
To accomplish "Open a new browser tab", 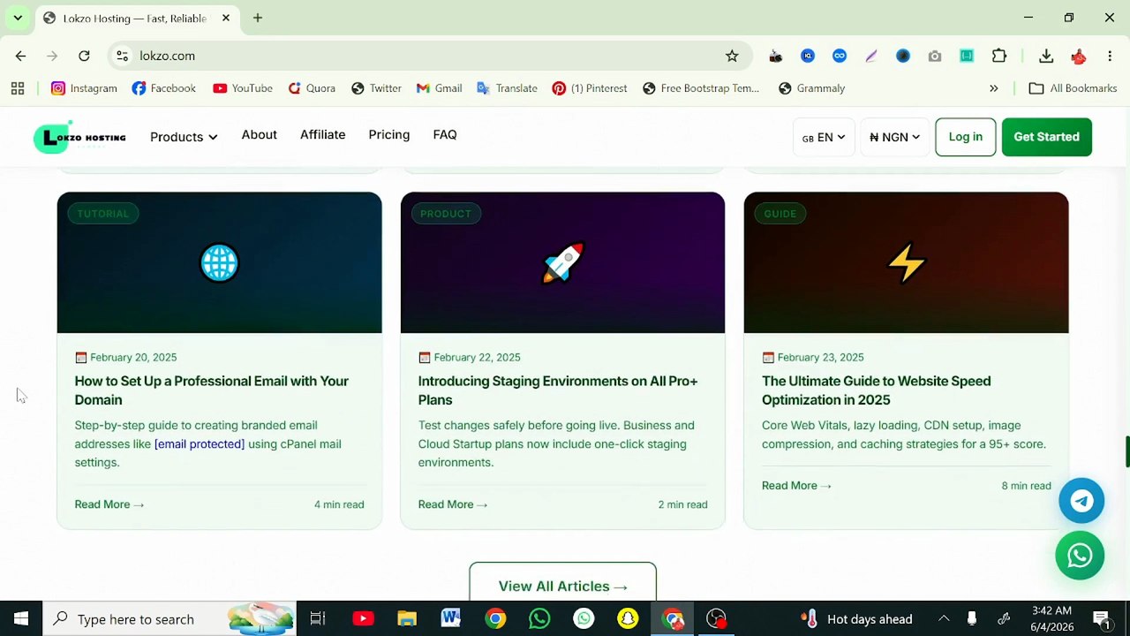I will click(x=258, y=18).
